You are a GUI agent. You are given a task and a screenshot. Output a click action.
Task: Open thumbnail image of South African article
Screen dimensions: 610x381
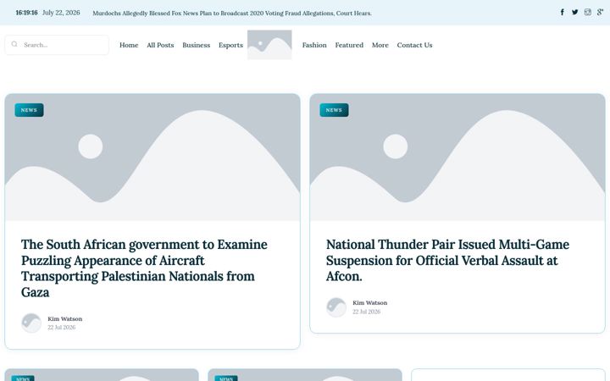[152, 157]
